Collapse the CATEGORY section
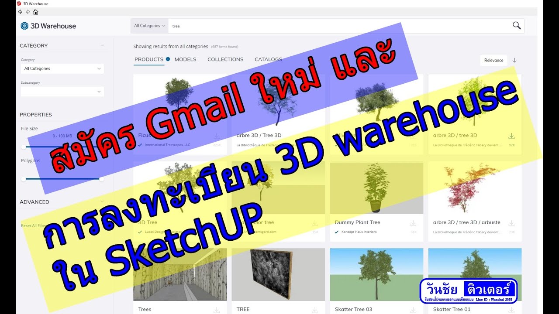This screenshot has width=559, height=314. pos(102,45)
